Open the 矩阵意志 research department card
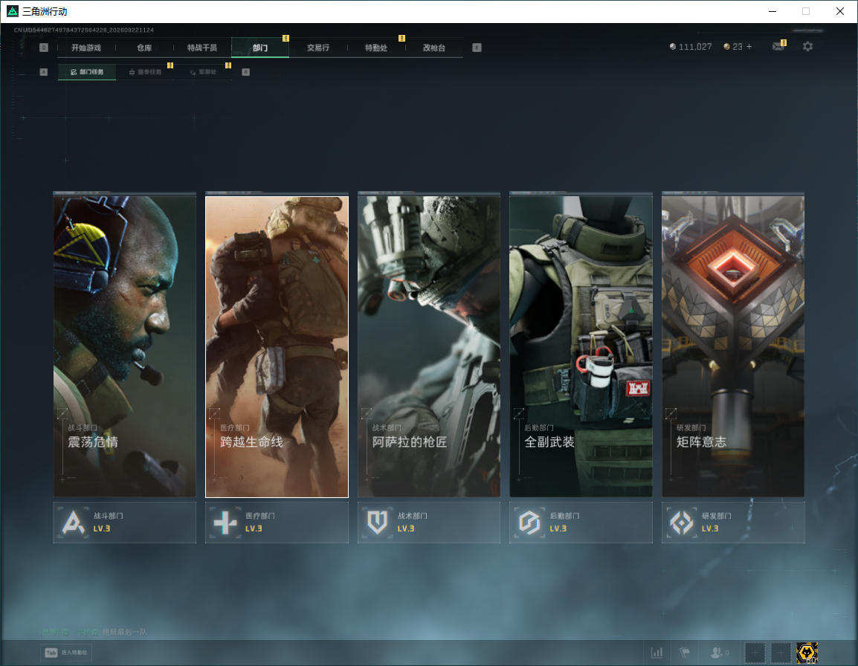 tap(732, 346)
